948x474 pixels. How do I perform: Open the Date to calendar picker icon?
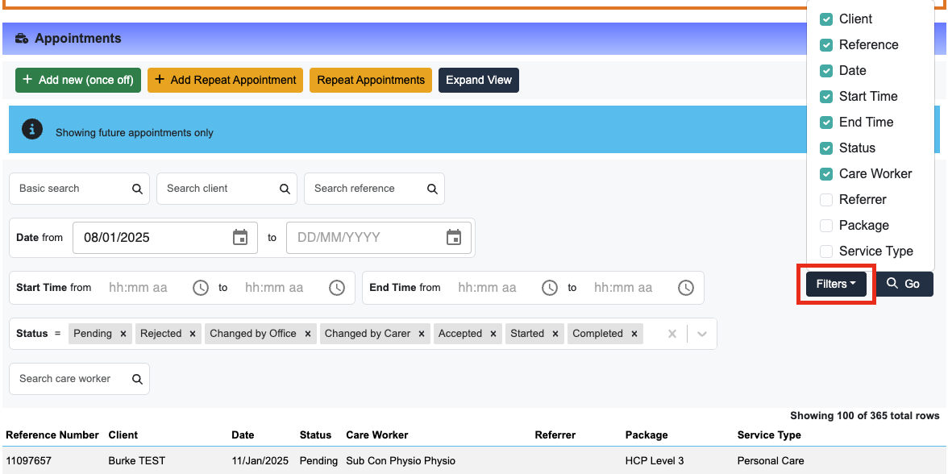(454, 237)
